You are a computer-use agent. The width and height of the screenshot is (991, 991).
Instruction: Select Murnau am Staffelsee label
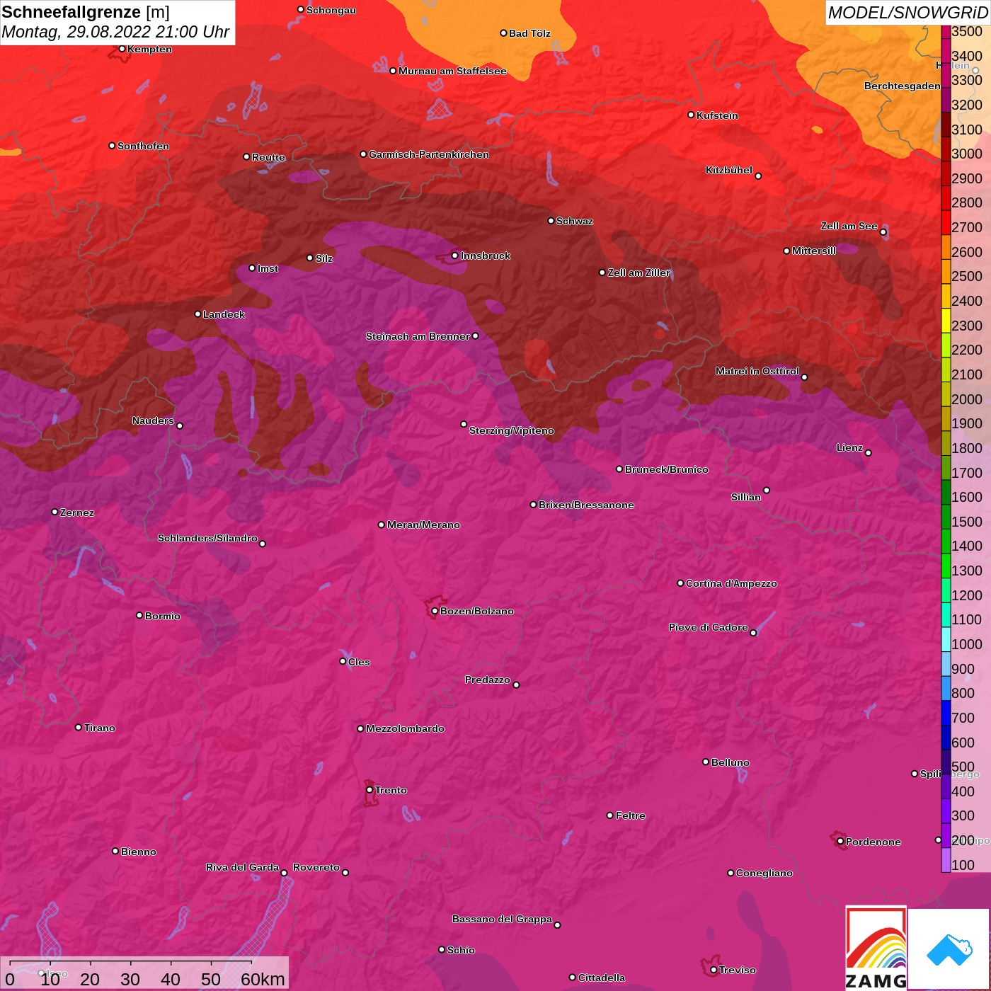(x=452, y=71)
